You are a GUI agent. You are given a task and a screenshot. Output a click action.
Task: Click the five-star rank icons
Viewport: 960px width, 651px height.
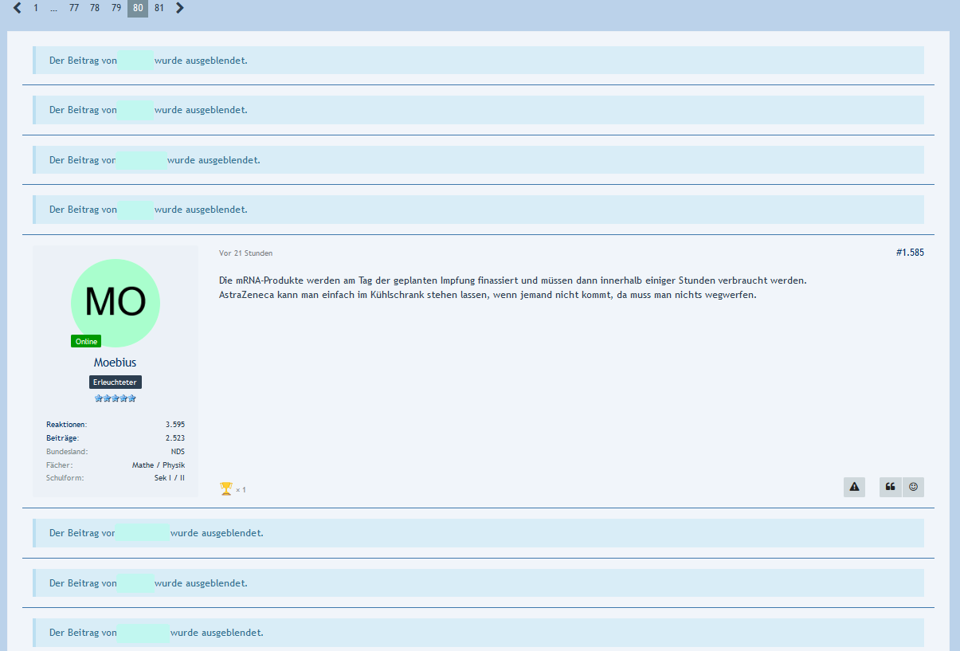tap(116, 398)
